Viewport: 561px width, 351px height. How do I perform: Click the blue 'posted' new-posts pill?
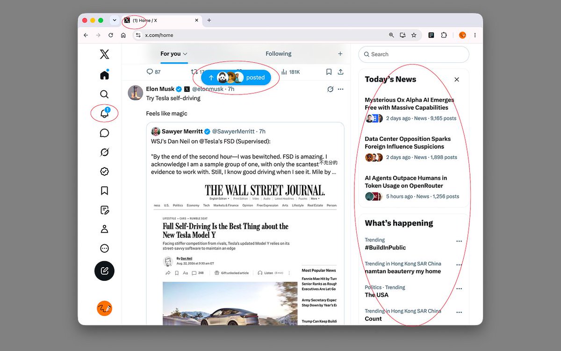(236, 77)
